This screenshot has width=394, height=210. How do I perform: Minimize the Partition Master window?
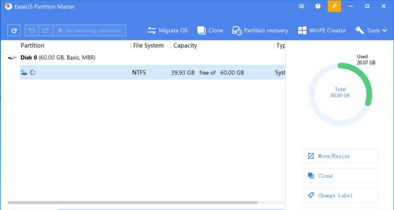pos(351,6)
